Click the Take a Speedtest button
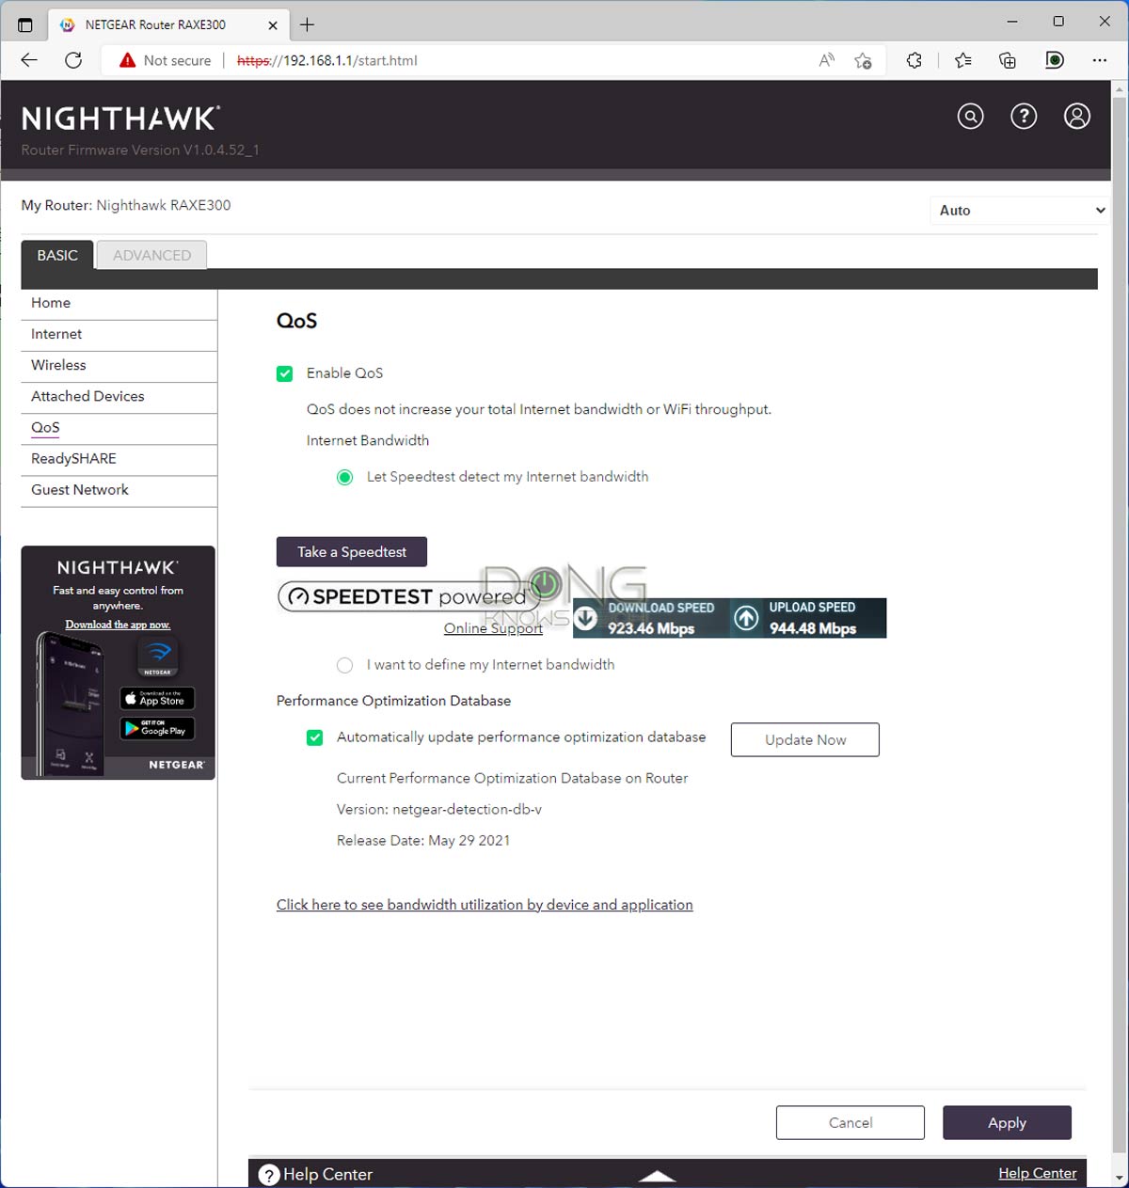The height and width of the screenshot is (1188, 1129). click(x=352, y=552)
